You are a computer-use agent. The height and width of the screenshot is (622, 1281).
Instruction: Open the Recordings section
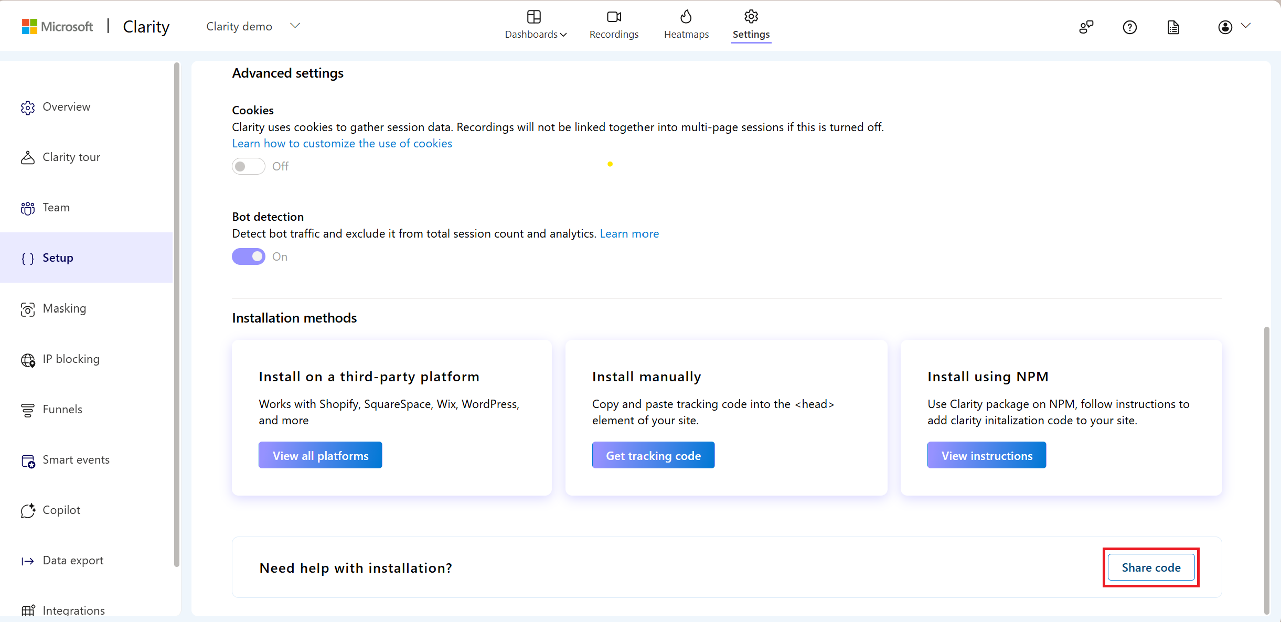(613, 25)
